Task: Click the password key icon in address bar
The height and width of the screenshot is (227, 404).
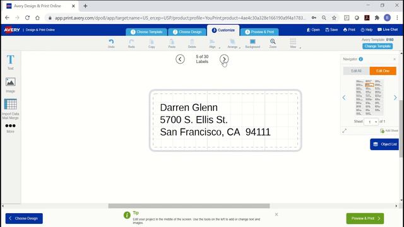Action: [x=314, y=18]
